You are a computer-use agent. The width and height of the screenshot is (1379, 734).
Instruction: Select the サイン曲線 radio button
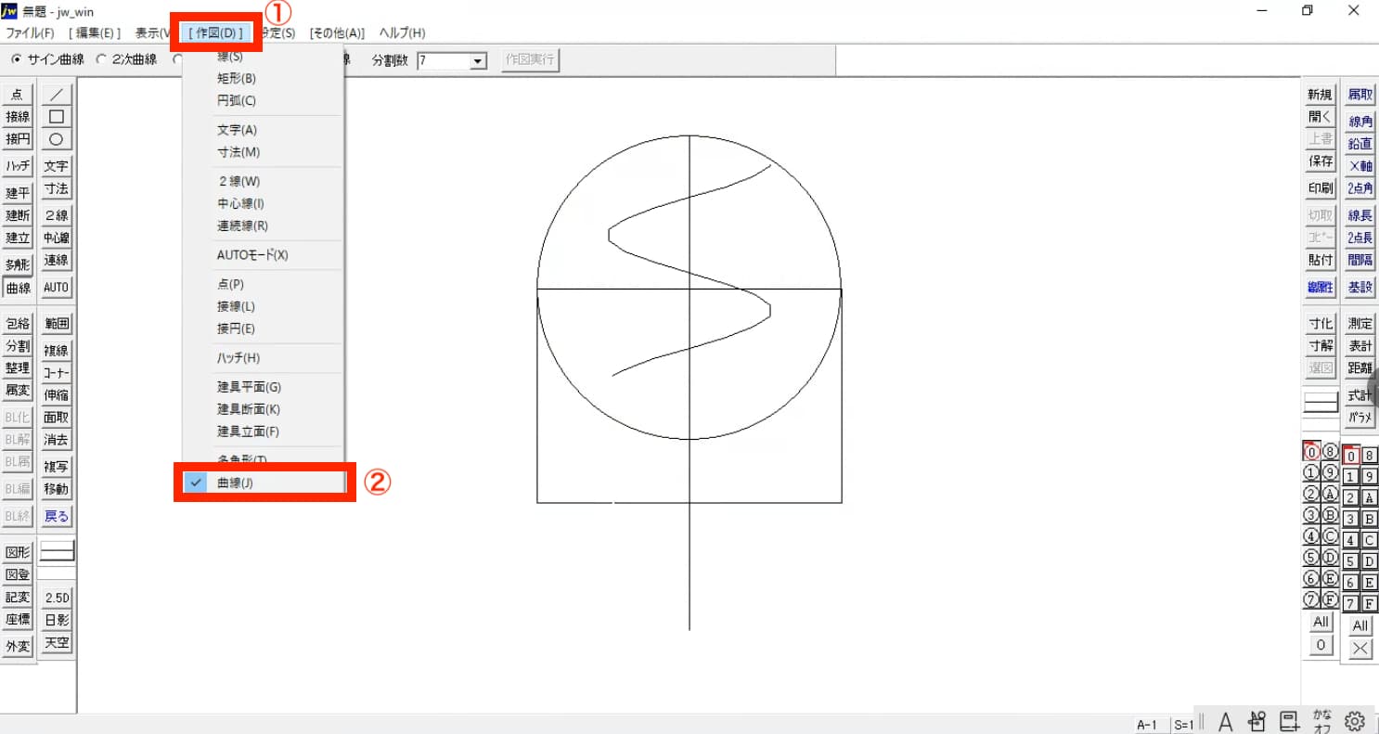point(47,59)
